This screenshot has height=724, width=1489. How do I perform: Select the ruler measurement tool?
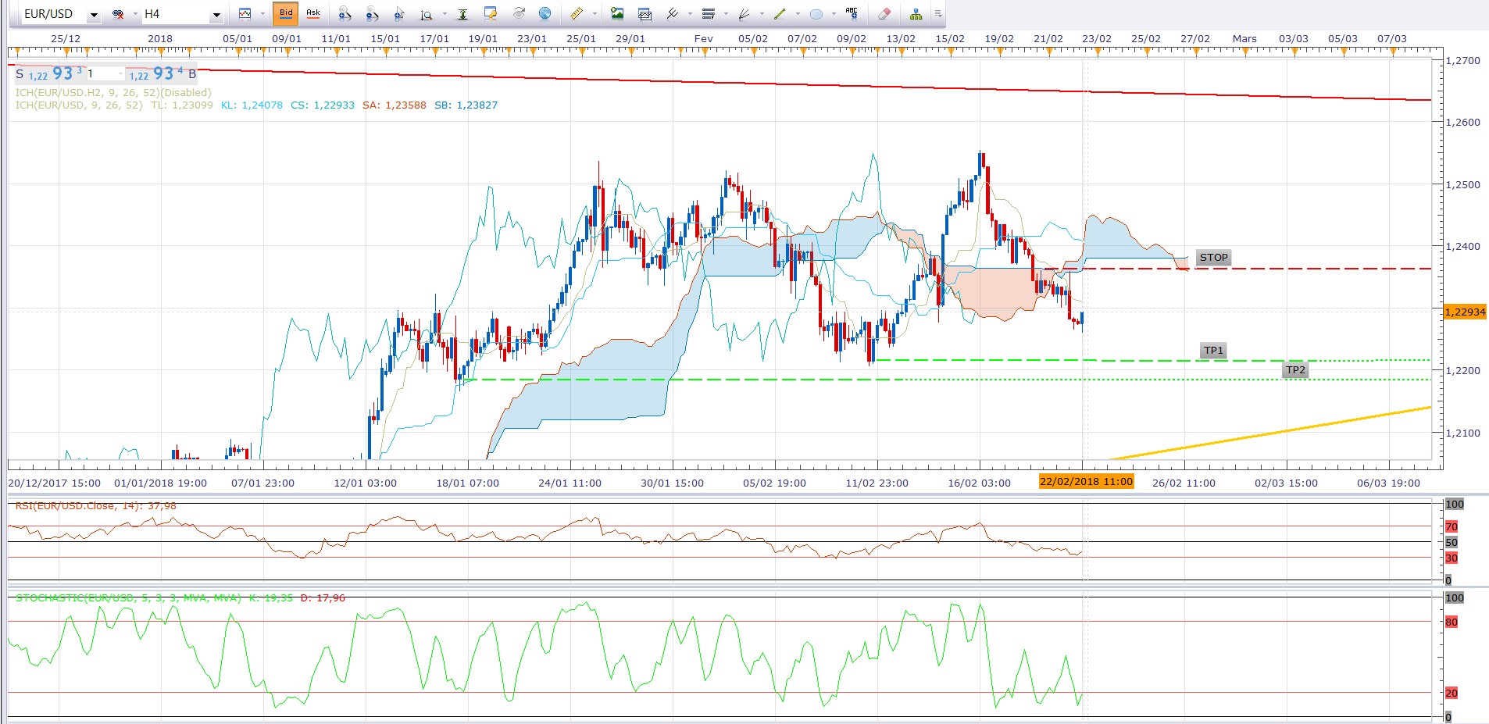point(576,14)
